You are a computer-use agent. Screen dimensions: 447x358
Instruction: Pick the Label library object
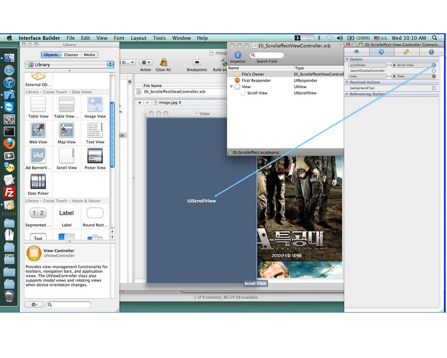coord(66,217)
